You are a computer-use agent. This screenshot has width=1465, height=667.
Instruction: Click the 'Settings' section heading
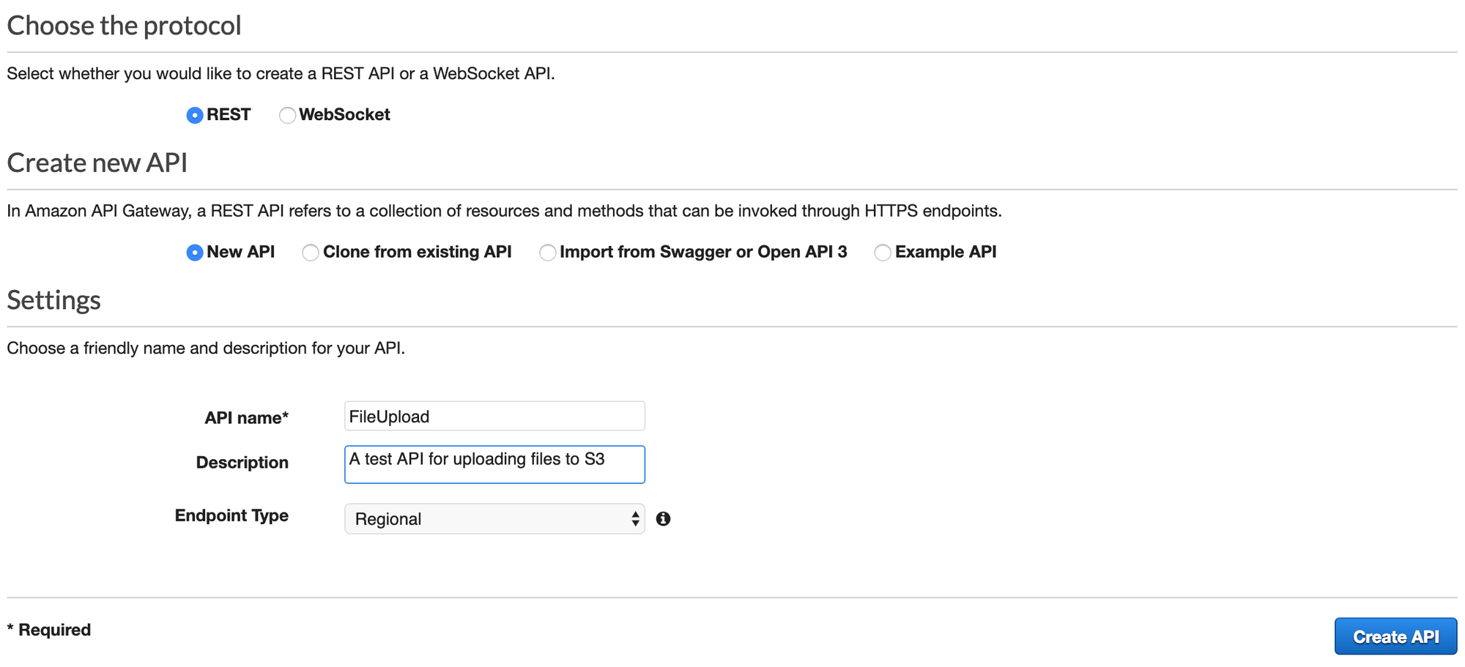[54, 300]
